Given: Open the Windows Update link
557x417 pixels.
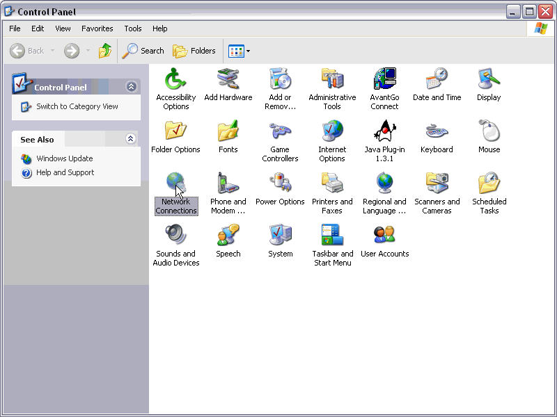Looking at the screenshot, I should point(65,158).
